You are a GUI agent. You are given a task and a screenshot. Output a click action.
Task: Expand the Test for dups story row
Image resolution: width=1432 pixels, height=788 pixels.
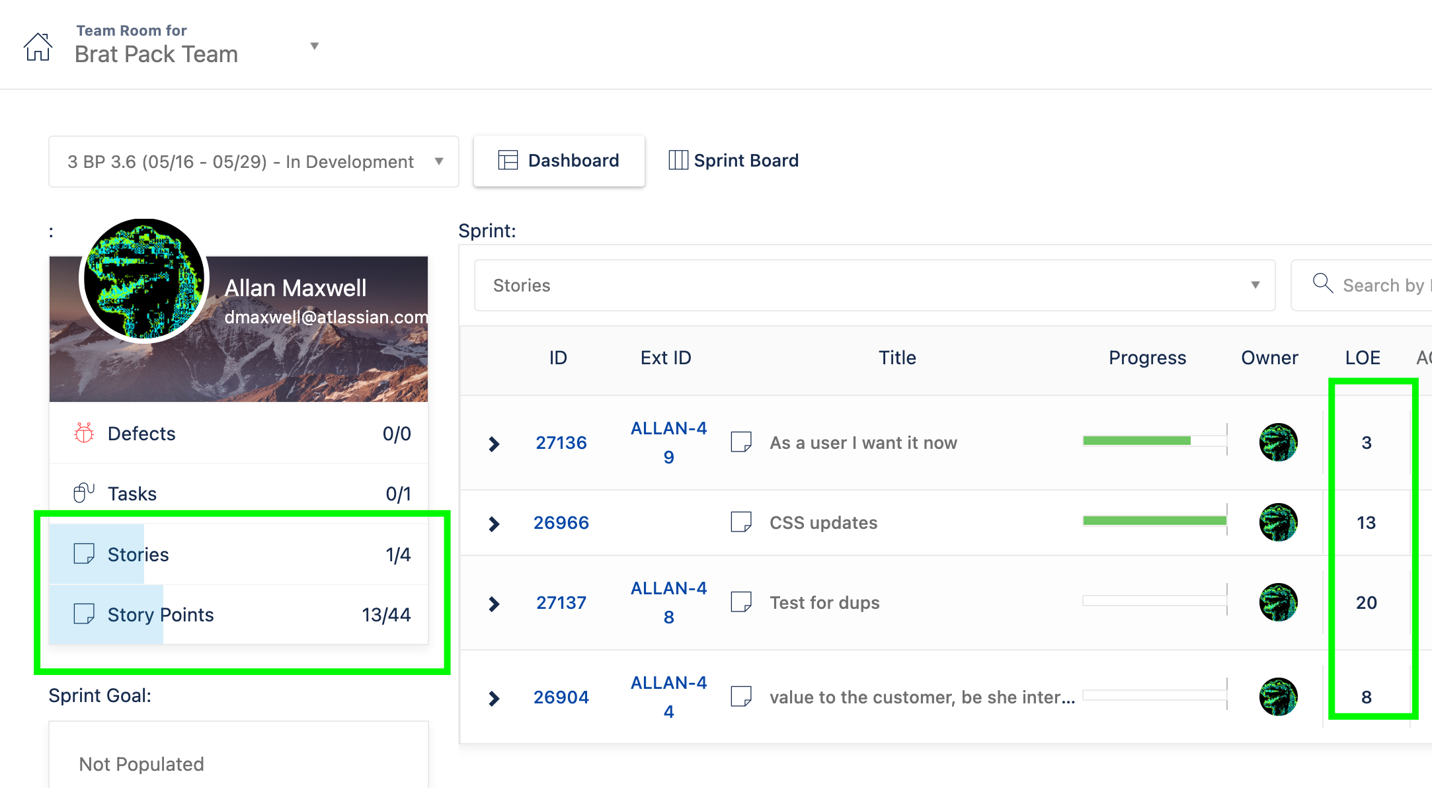point(493,602)
